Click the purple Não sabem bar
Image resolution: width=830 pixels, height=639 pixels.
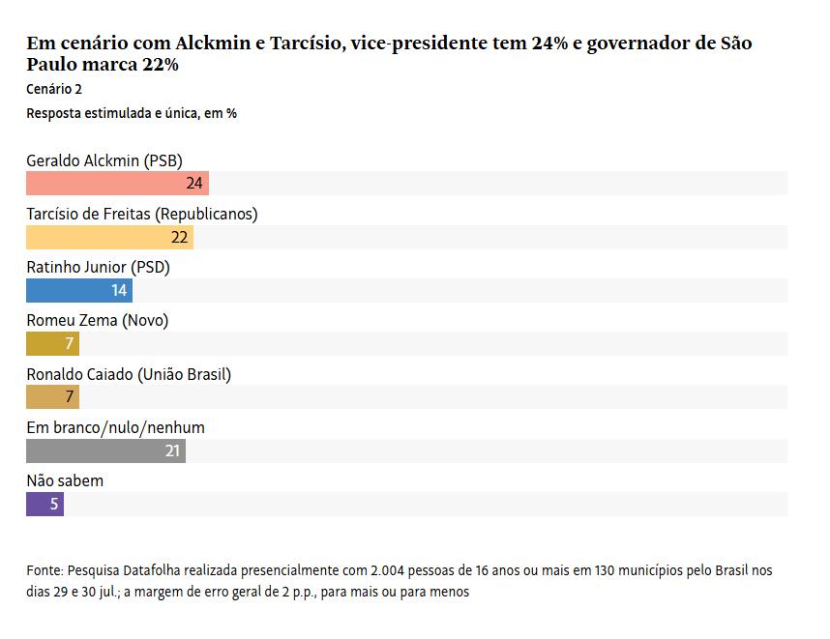(45, 504)
